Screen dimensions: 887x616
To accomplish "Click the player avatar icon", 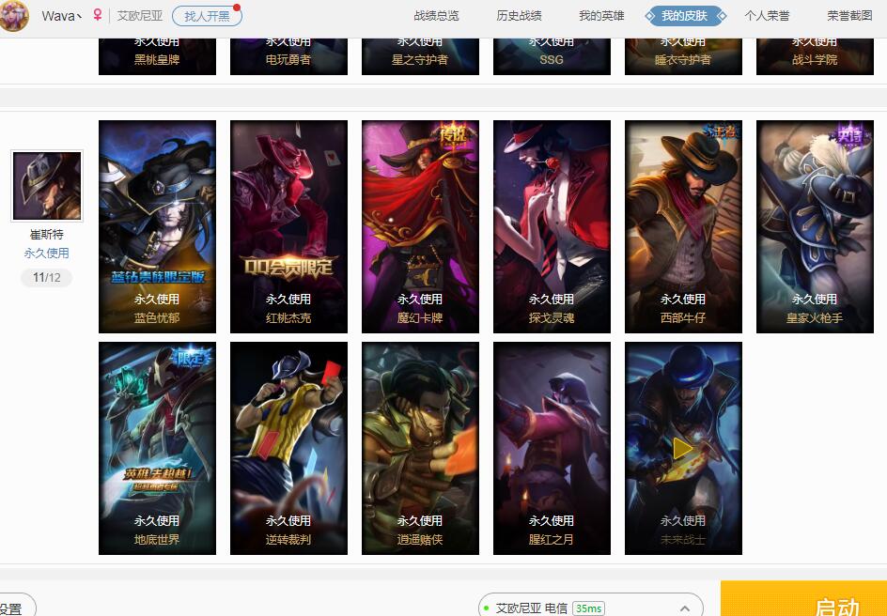I will [x=13, y=16].
